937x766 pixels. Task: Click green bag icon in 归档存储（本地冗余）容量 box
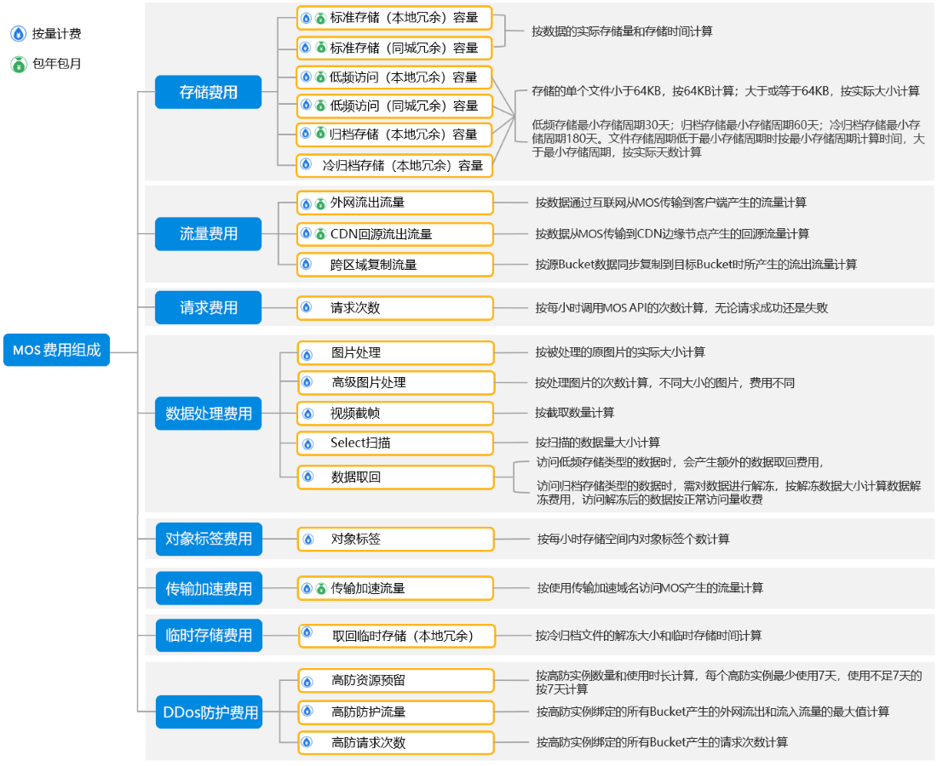(x=320, y=133)
